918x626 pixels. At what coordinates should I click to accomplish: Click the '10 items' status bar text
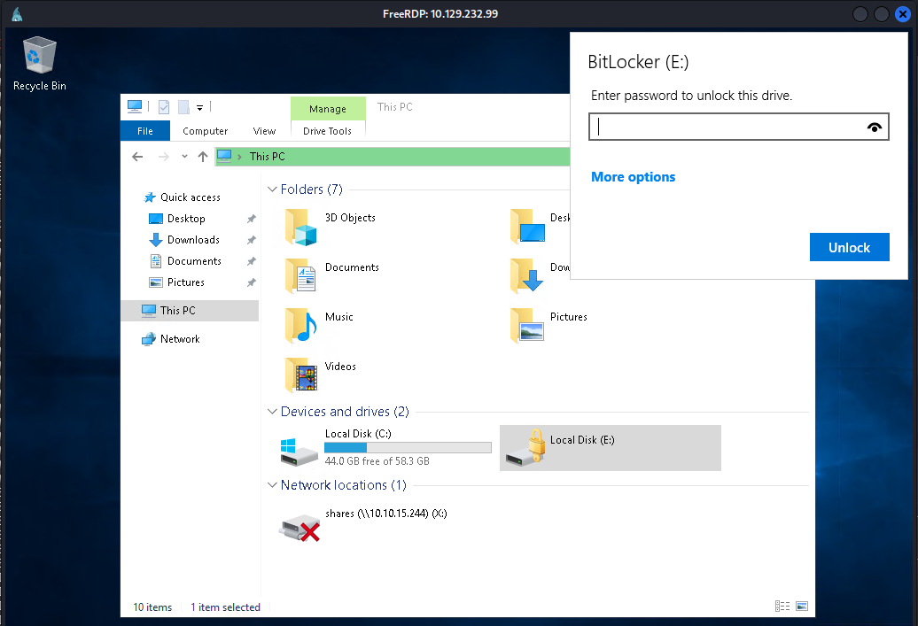tap(152, 607)
